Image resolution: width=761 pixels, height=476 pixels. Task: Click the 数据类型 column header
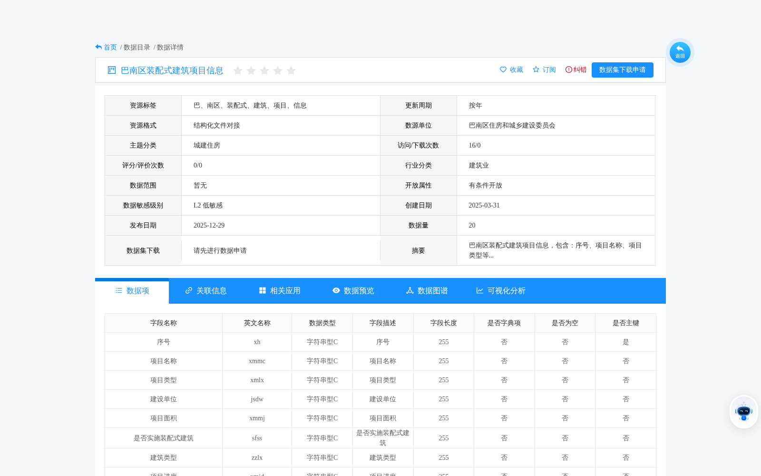[x=322, y=323]
